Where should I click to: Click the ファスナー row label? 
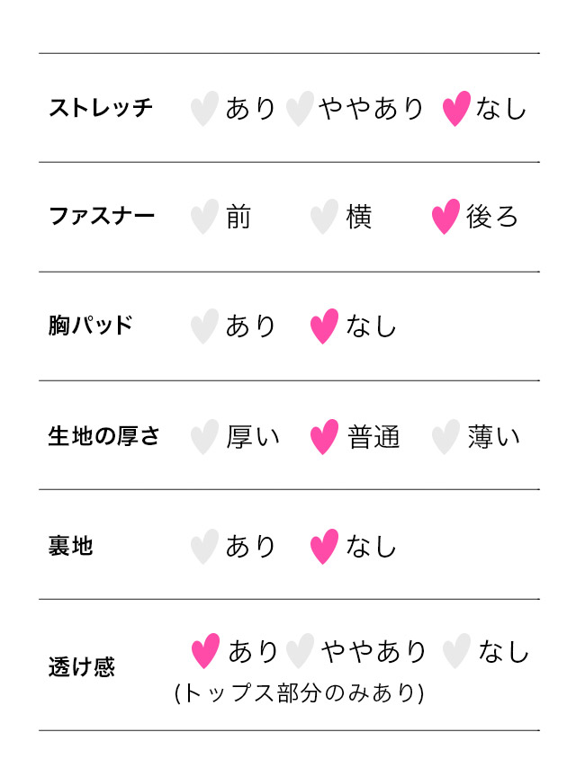101,217
